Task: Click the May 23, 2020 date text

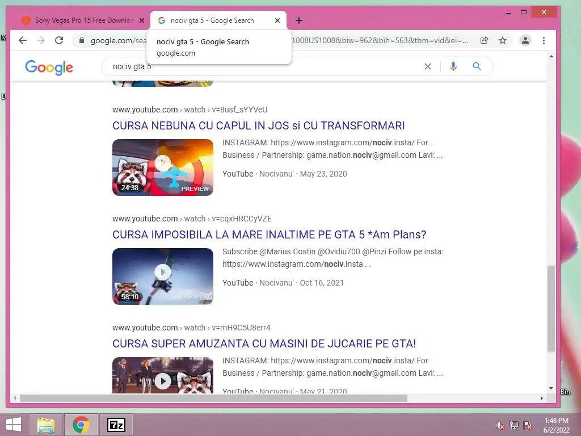Action: tap(323, 174)
